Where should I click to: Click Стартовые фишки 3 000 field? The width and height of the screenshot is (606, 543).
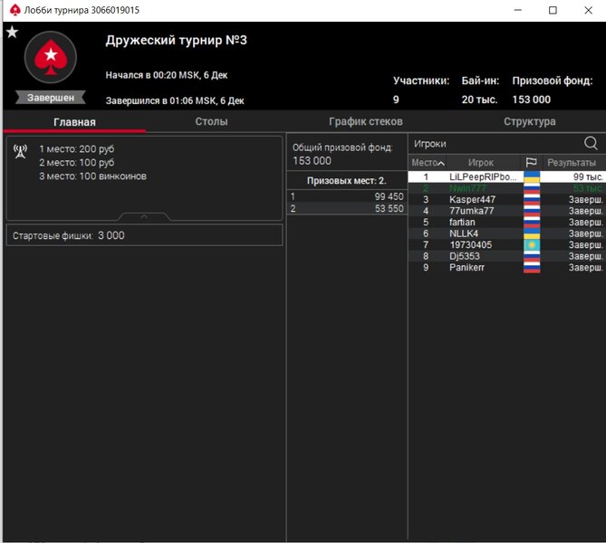coord(145,235)
